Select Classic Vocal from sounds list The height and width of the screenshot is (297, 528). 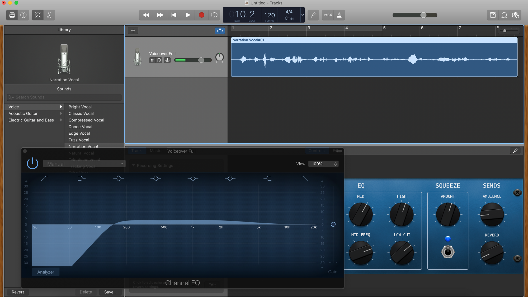[81, 114]
